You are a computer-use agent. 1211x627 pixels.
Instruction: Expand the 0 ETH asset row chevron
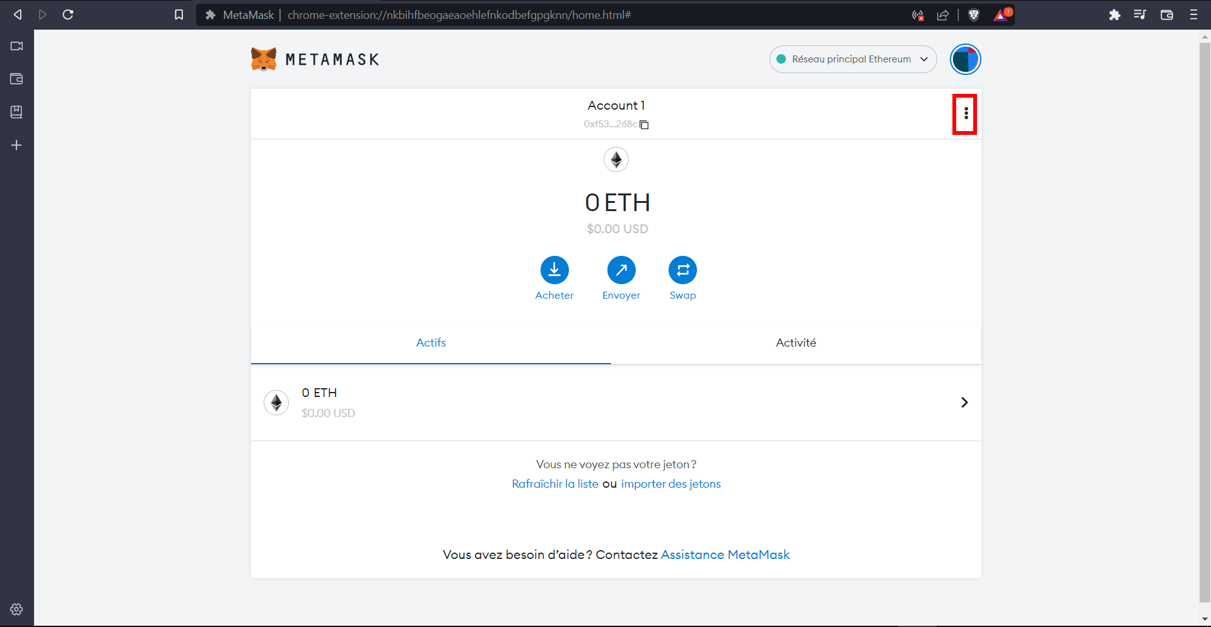[x=964, y=403]
